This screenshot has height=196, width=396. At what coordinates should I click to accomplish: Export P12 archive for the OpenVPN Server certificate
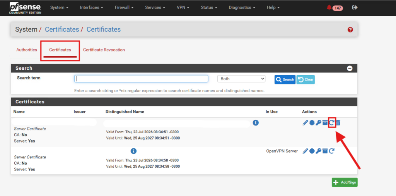(325, 151)
